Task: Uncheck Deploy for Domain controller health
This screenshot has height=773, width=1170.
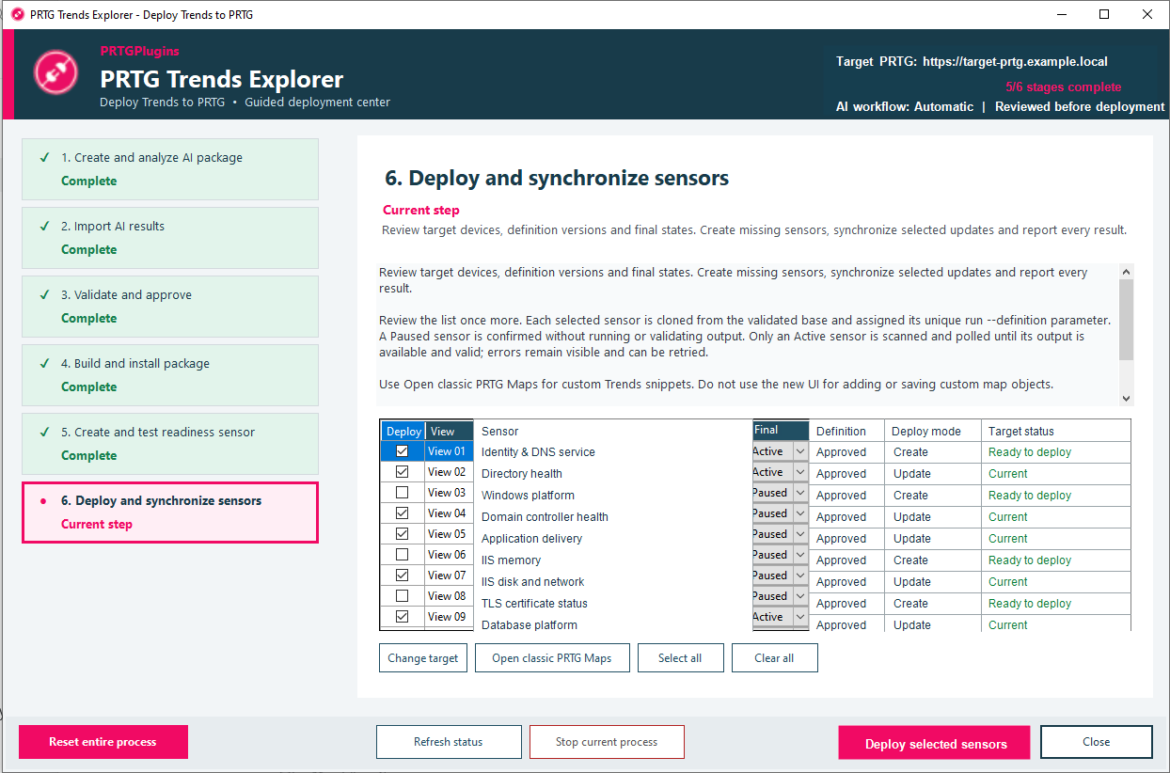Action: (x=403, y=513)
